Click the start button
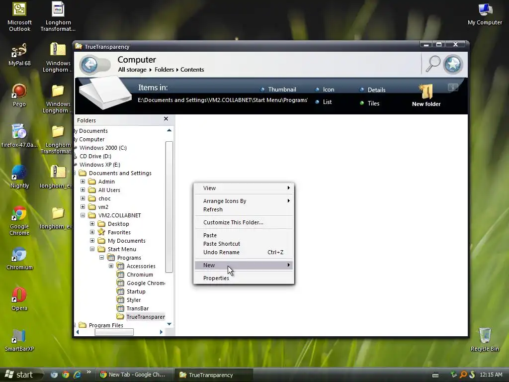The height and width of the screenshot is (382, 509). coord(19,375)
